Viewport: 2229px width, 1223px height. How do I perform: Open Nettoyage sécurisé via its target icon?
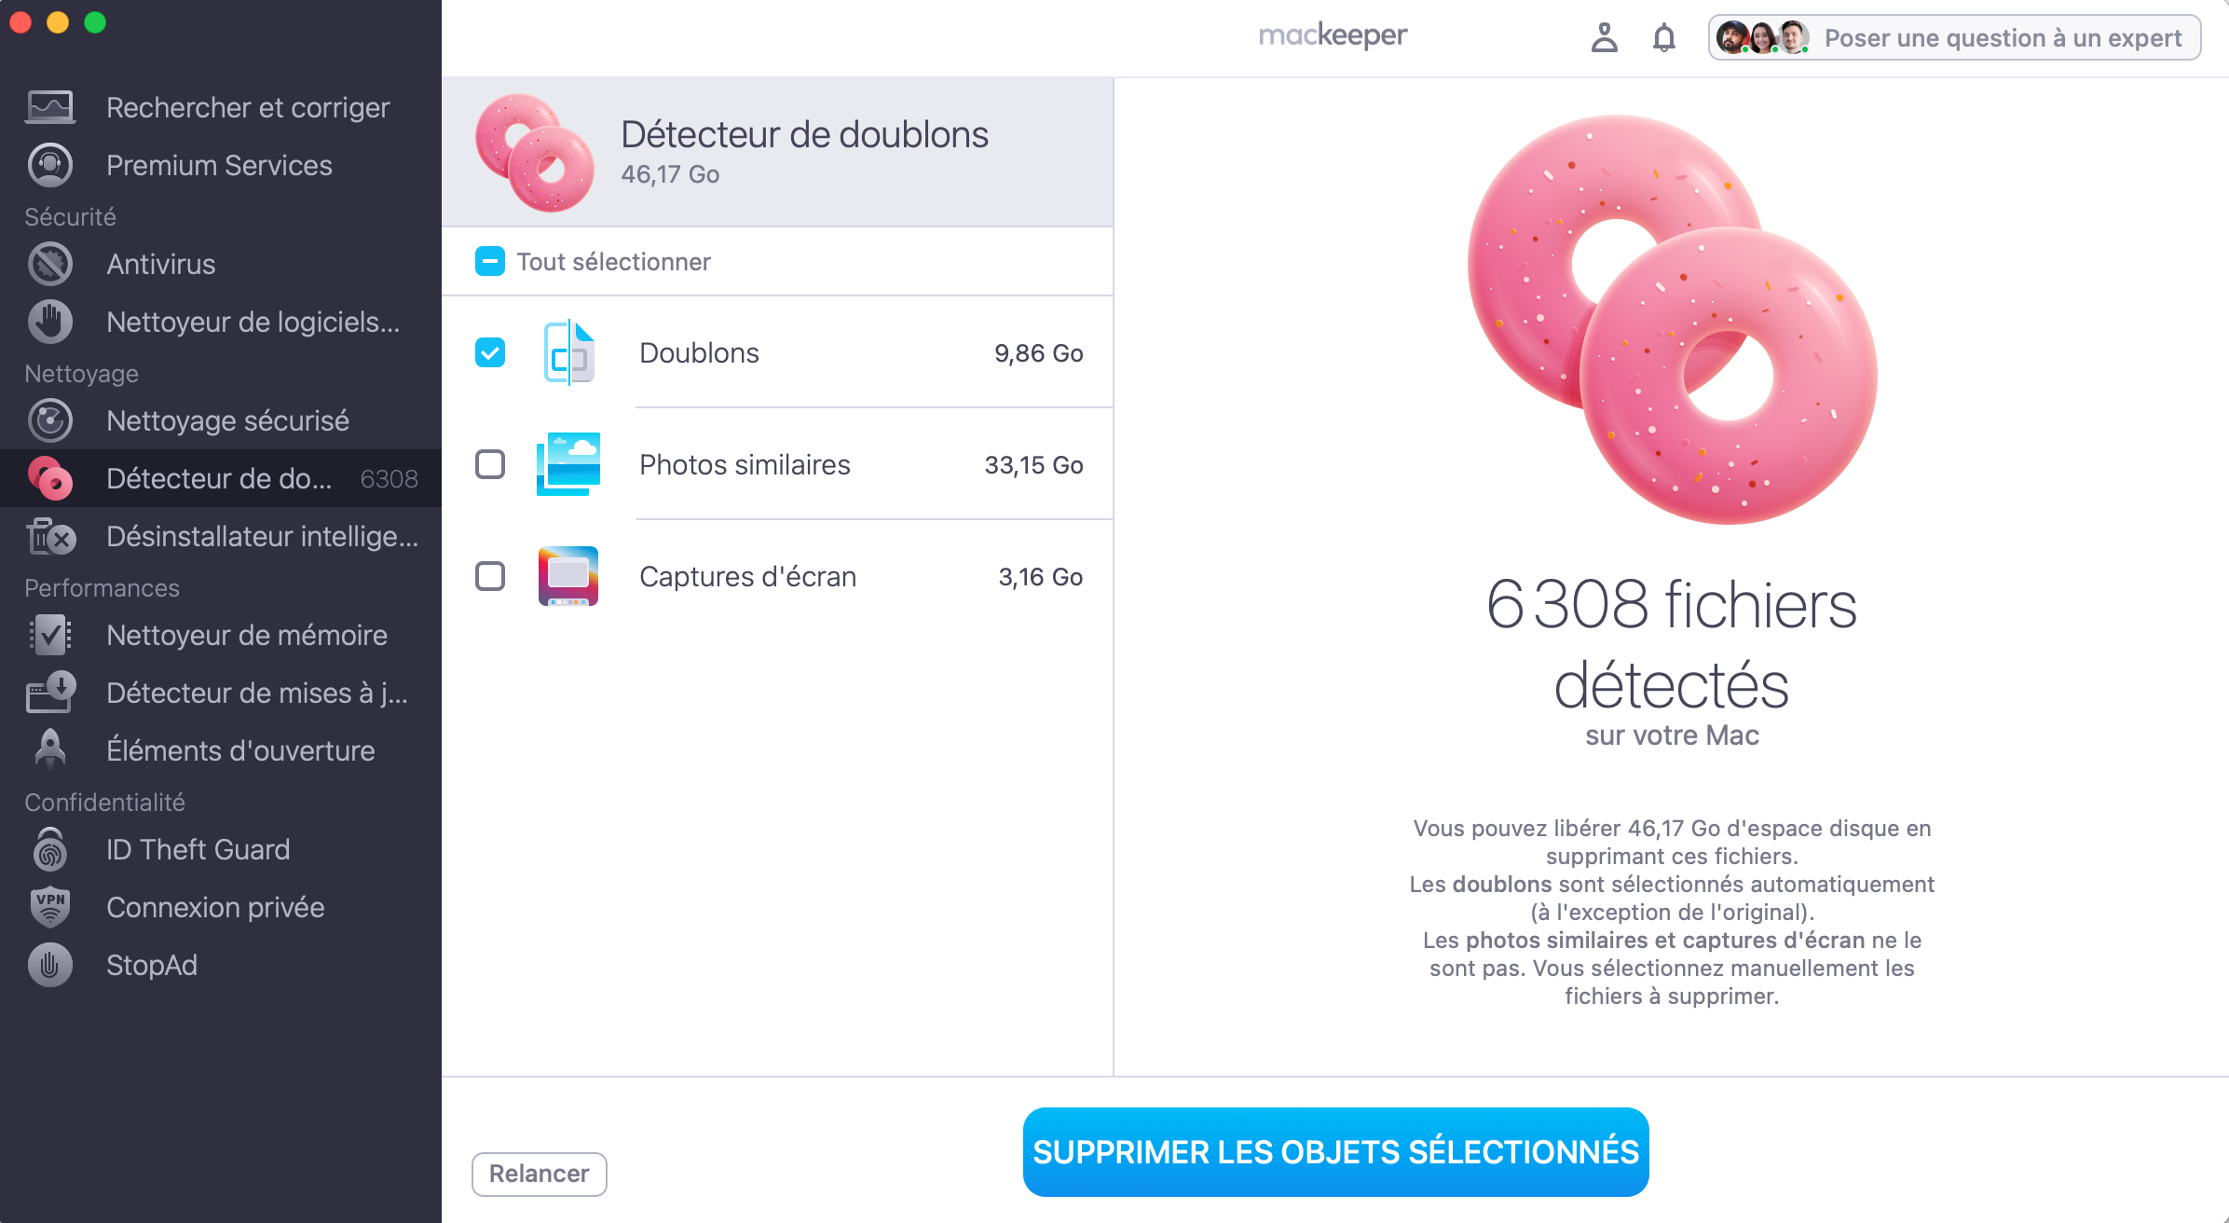point(49,420)
